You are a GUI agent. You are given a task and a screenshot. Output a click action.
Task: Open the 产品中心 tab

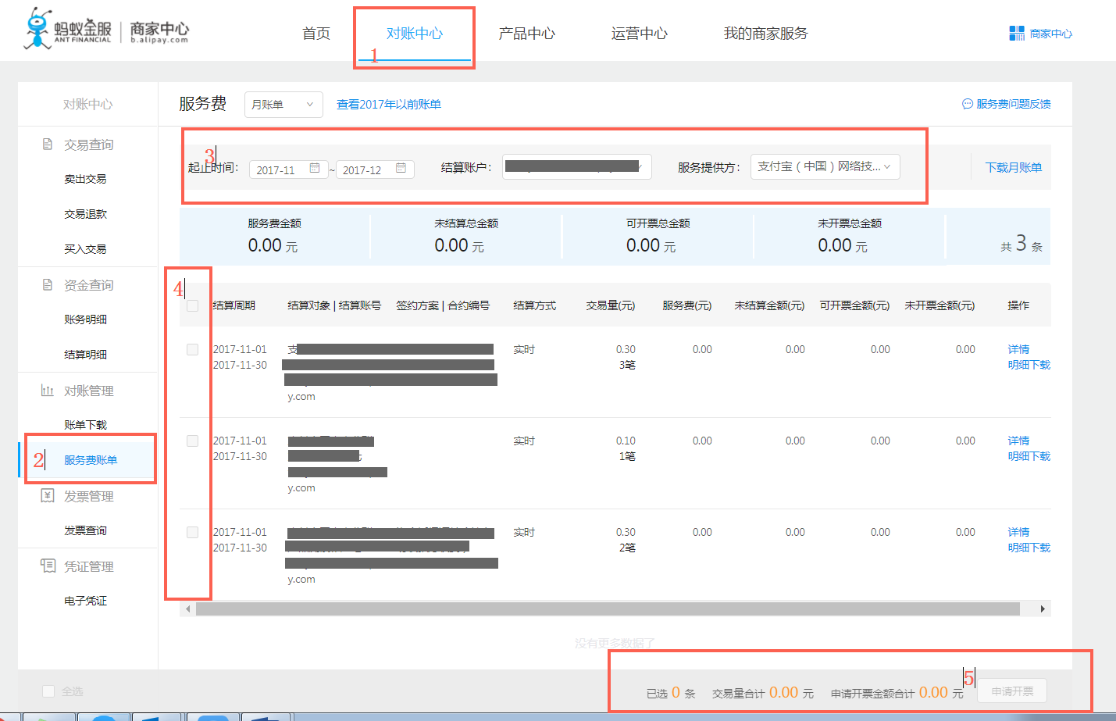(527, 34)
